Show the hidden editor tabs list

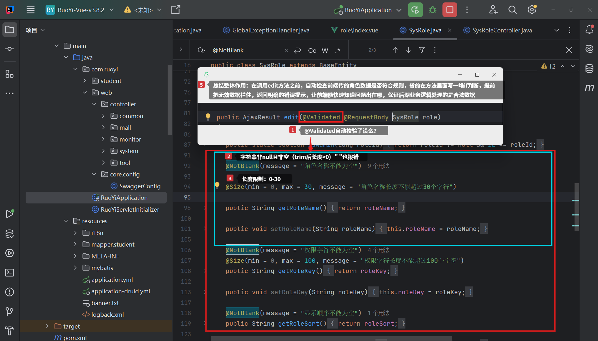556,30
